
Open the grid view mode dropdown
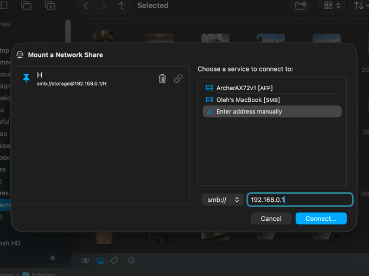click(332, 6)
